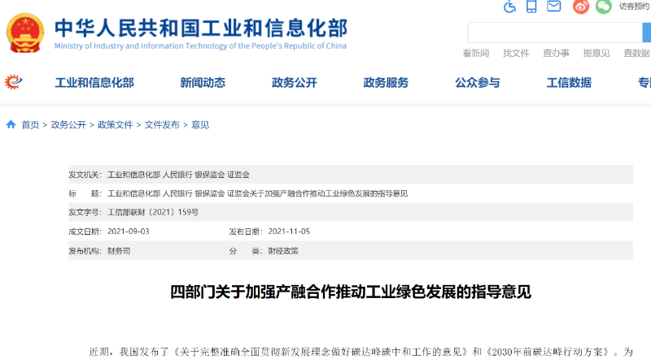
Task: Click the article heading 四部门关于加强产融合作
Action: [351, 292]
